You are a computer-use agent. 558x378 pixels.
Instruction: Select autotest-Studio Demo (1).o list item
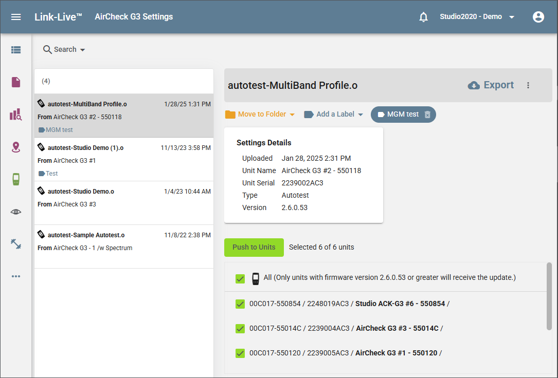(x=124, y=160)
